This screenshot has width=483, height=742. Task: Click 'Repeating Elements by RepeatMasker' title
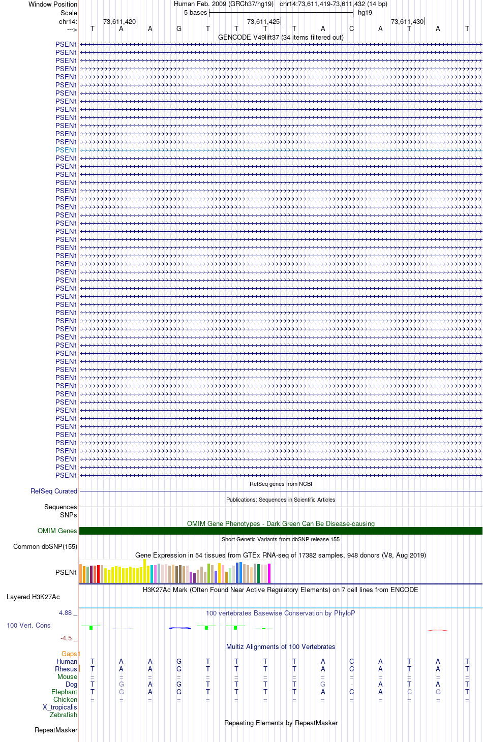pos(281,723)
